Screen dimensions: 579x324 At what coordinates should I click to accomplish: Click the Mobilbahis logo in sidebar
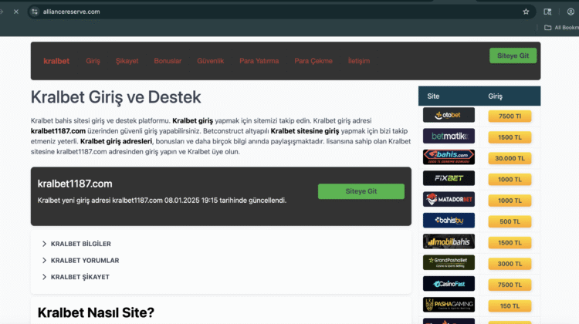click(449, 241)
